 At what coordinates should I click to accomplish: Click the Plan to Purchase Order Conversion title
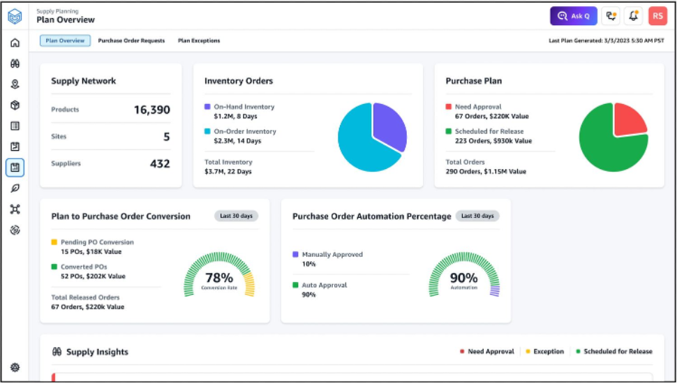[x=121, y=216]
